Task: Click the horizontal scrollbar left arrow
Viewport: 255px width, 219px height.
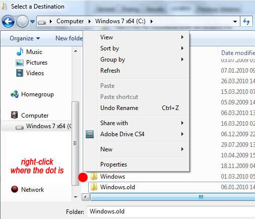Action: coord(86,197)
